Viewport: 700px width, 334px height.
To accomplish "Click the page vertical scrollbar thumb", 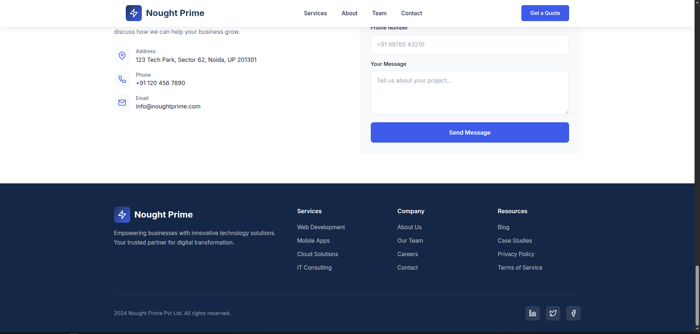I will [x=697, y=295].
